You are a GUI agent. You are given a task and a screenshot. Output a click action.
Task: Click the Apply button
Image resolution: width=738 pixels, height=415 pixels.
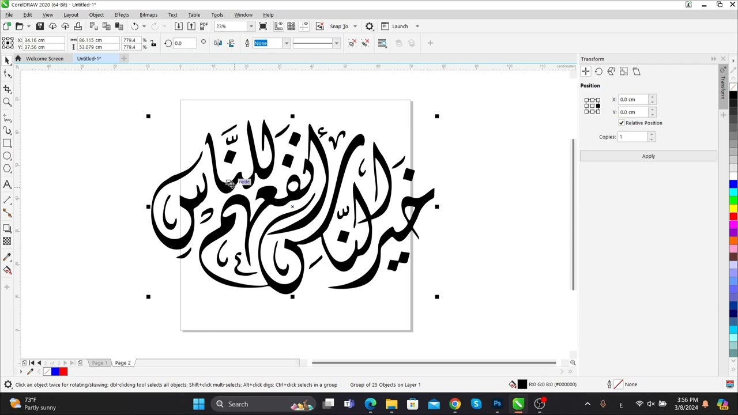pyautogui.click(x=649, y=156)
